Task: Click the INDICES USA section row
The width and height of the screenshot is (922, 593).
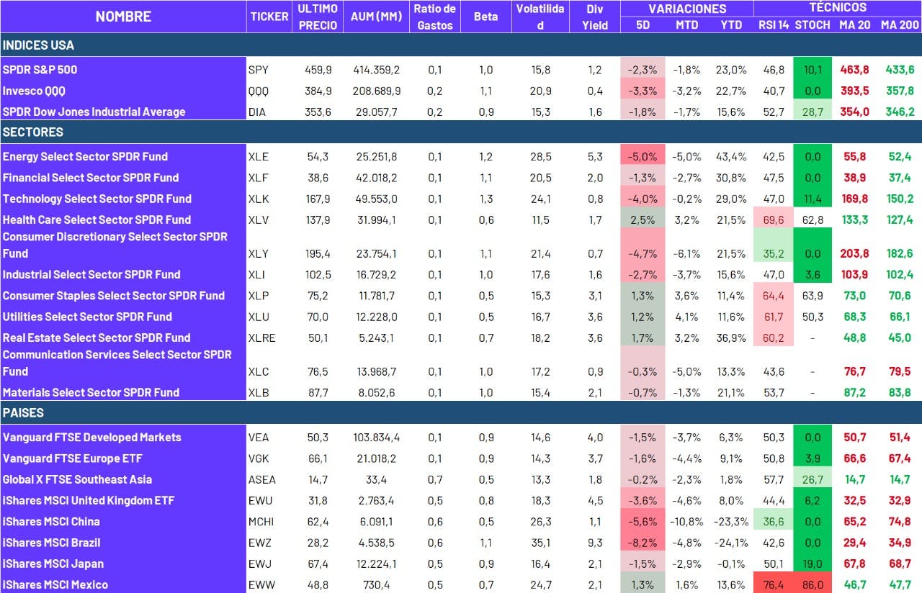Action: (x=461, y=45)
